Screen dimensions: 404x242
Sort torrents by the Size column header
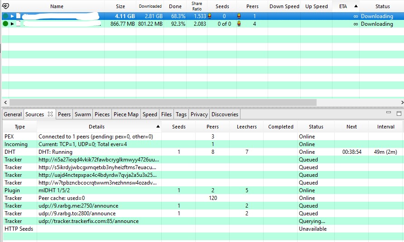[x=120, y=6]
